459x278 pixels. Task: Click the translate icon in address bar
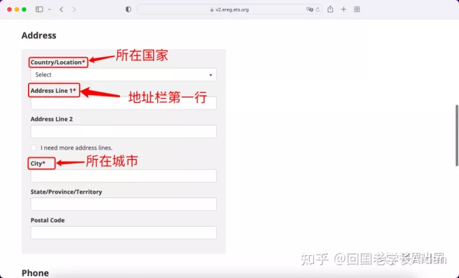point(309,10)
